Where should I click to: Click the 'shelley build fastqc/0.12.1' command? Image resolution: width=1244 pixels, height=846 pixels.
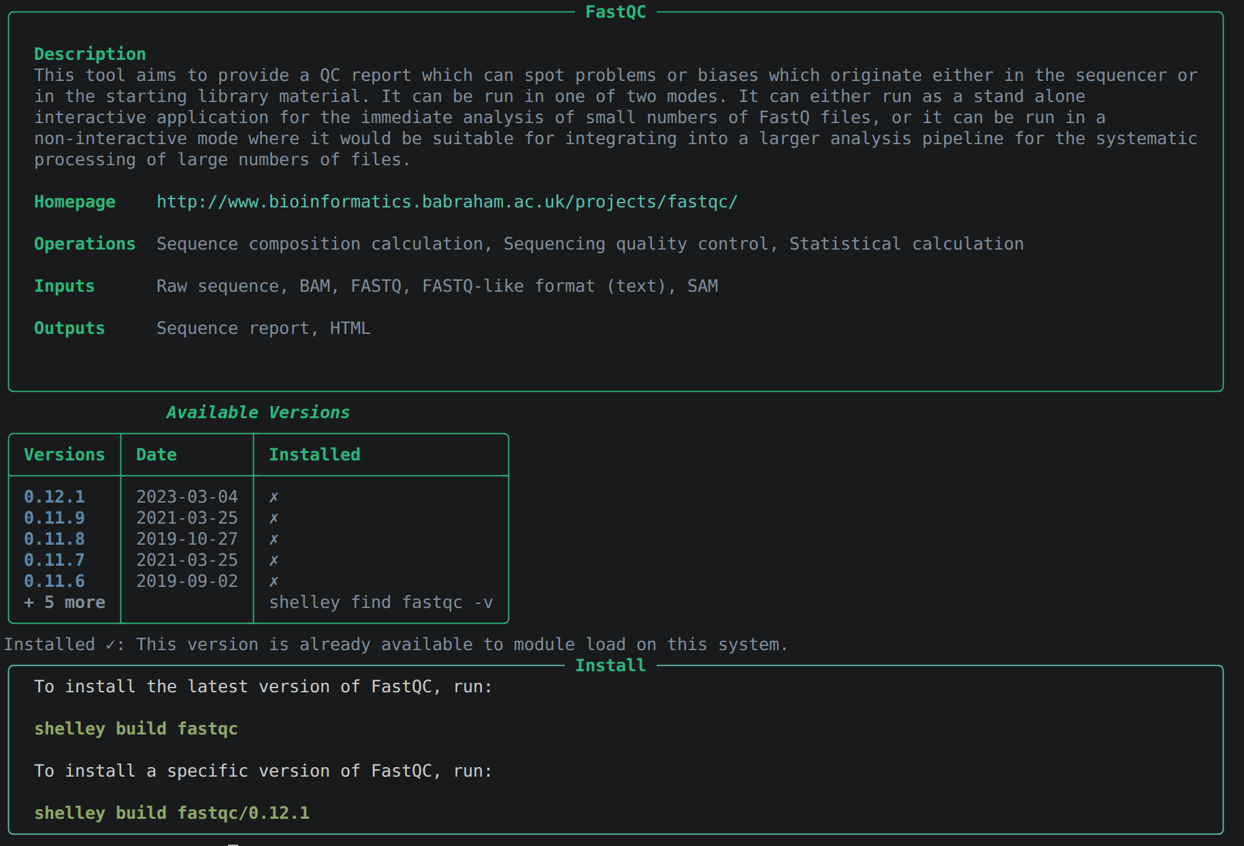171,813
